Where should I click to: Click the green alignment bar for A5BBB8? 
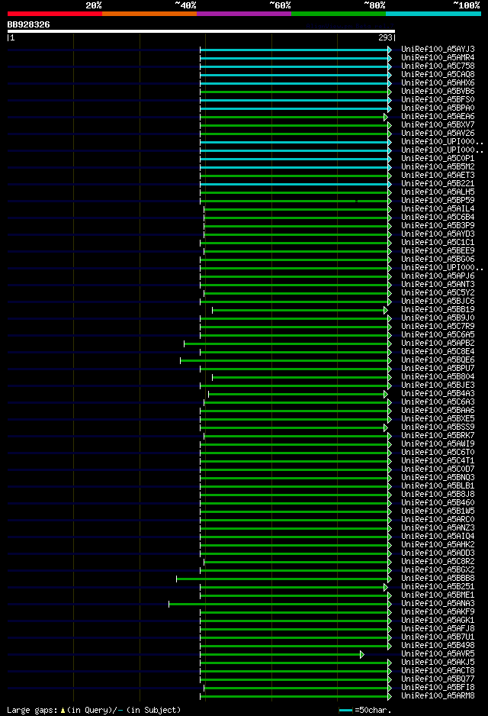(x=283, y=579)
